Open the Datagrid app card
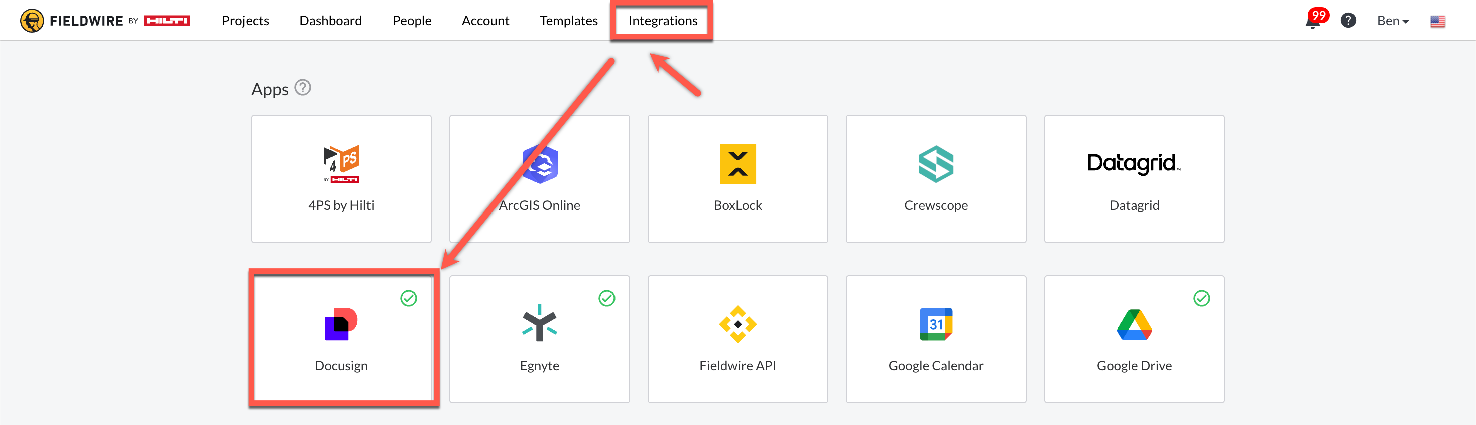This screenshot has width=1476, height=425. click(1134, 179)
